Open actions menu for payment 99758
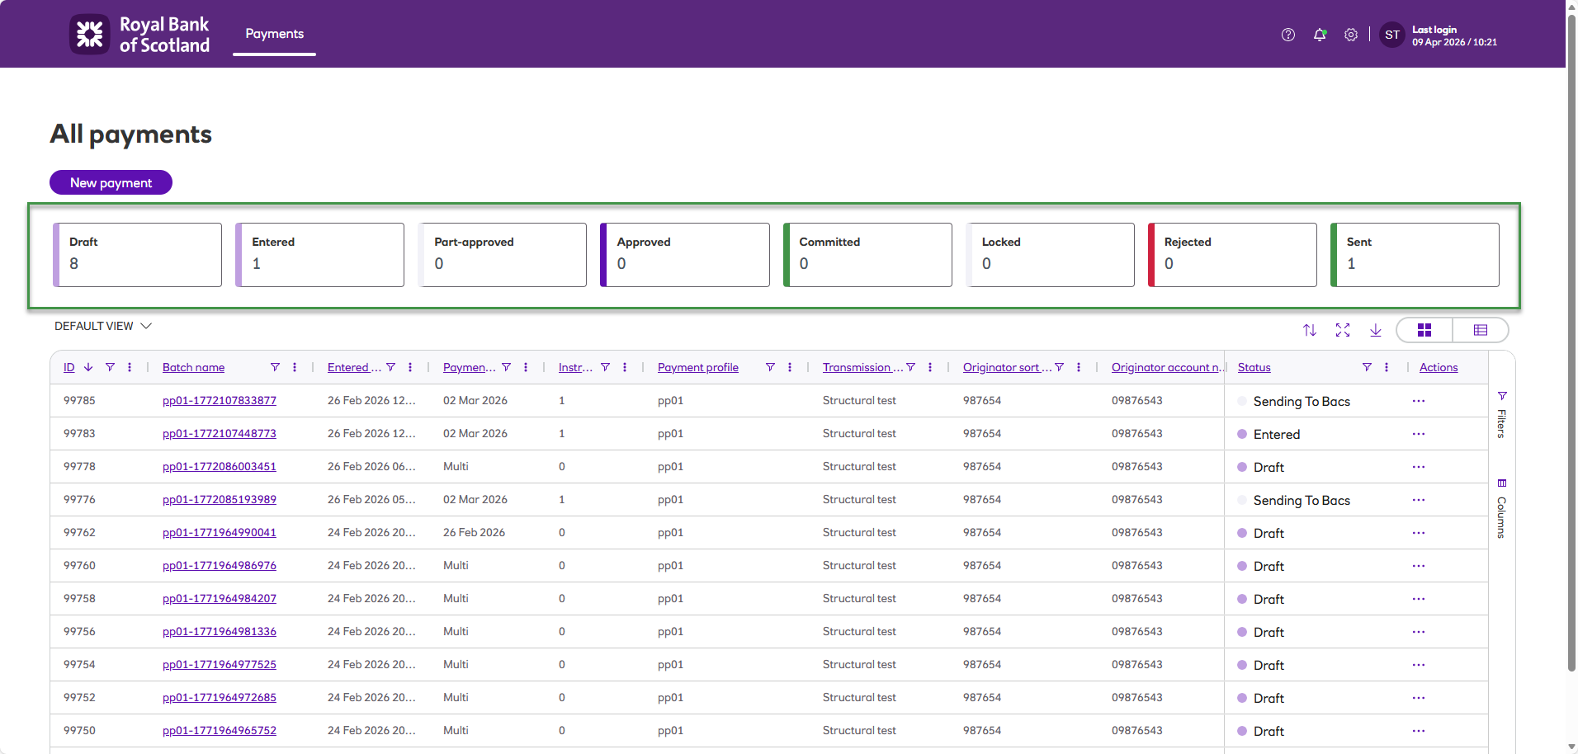 (1419, 599)
